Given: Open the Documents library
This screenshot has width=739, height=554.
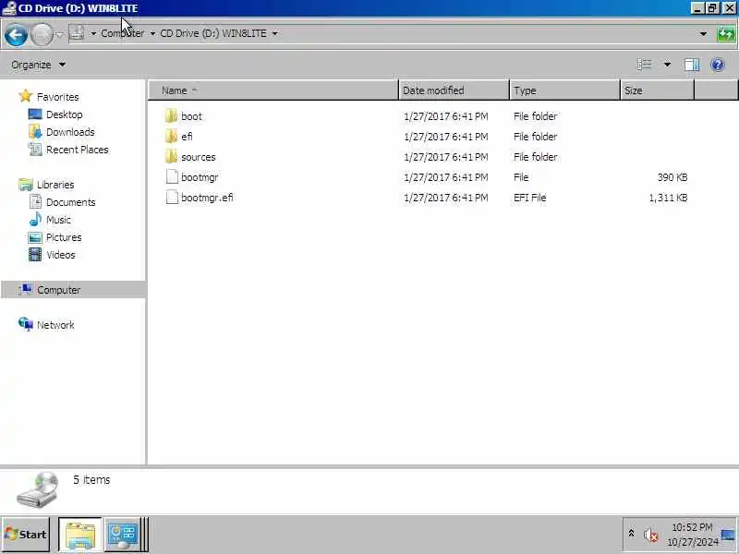Looking at the screenshot, I should coord(71,202).
